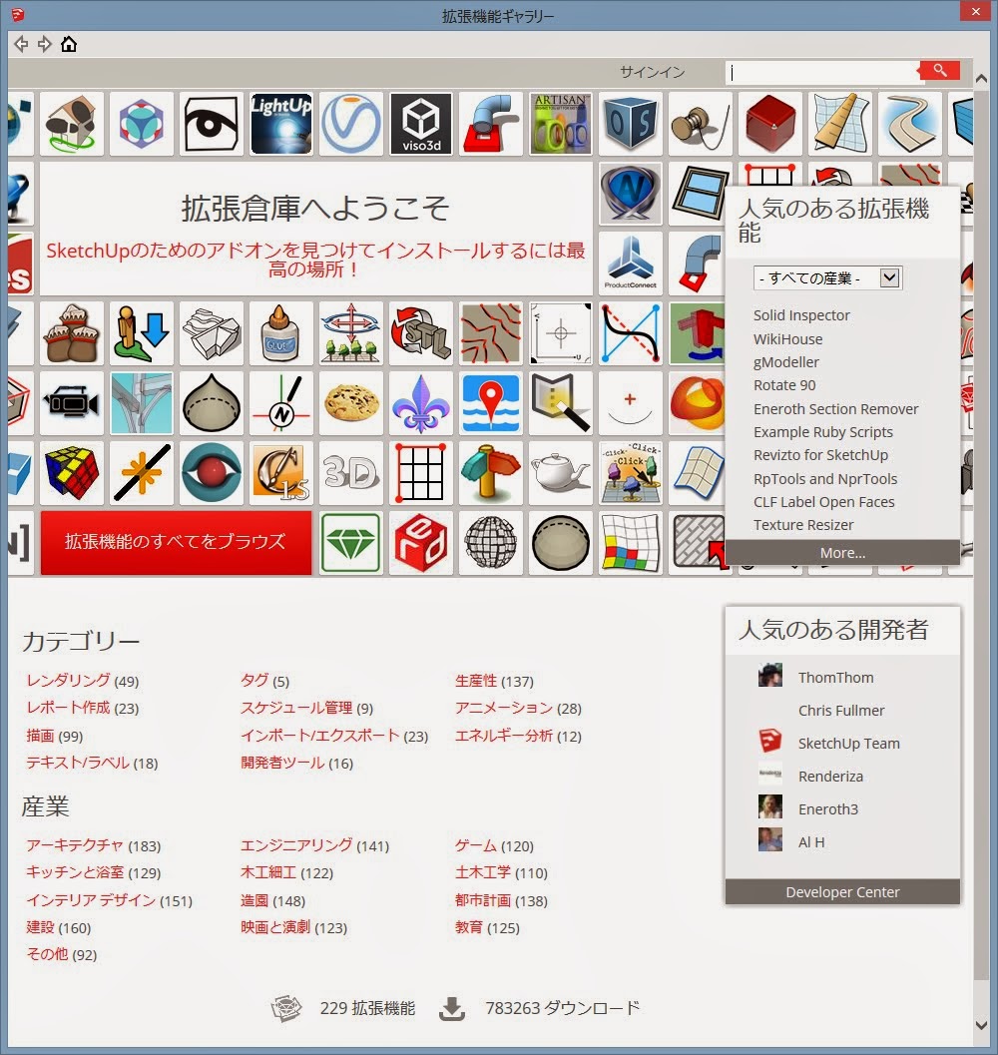Screen dimensions: 998x1055
Task: Open Renderiza developer page
Action: (x=830, y=777)
